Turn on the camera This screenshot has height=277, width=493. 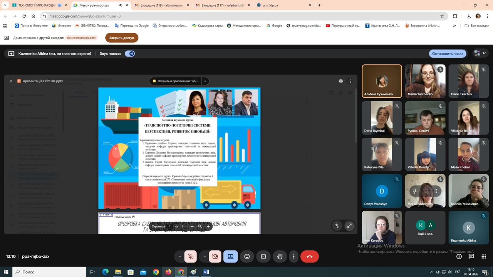click(215, 257)
